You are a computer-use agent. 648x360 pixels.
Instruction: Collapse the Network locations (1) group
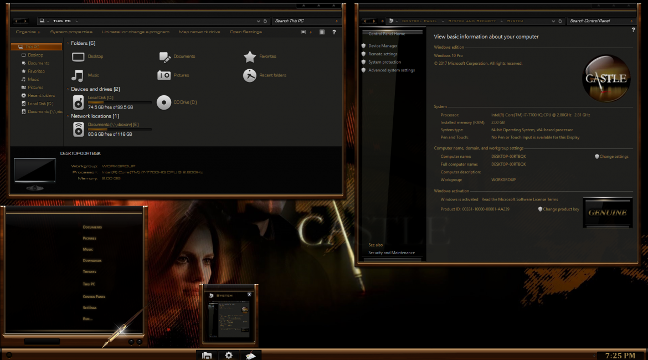point(68,116)
